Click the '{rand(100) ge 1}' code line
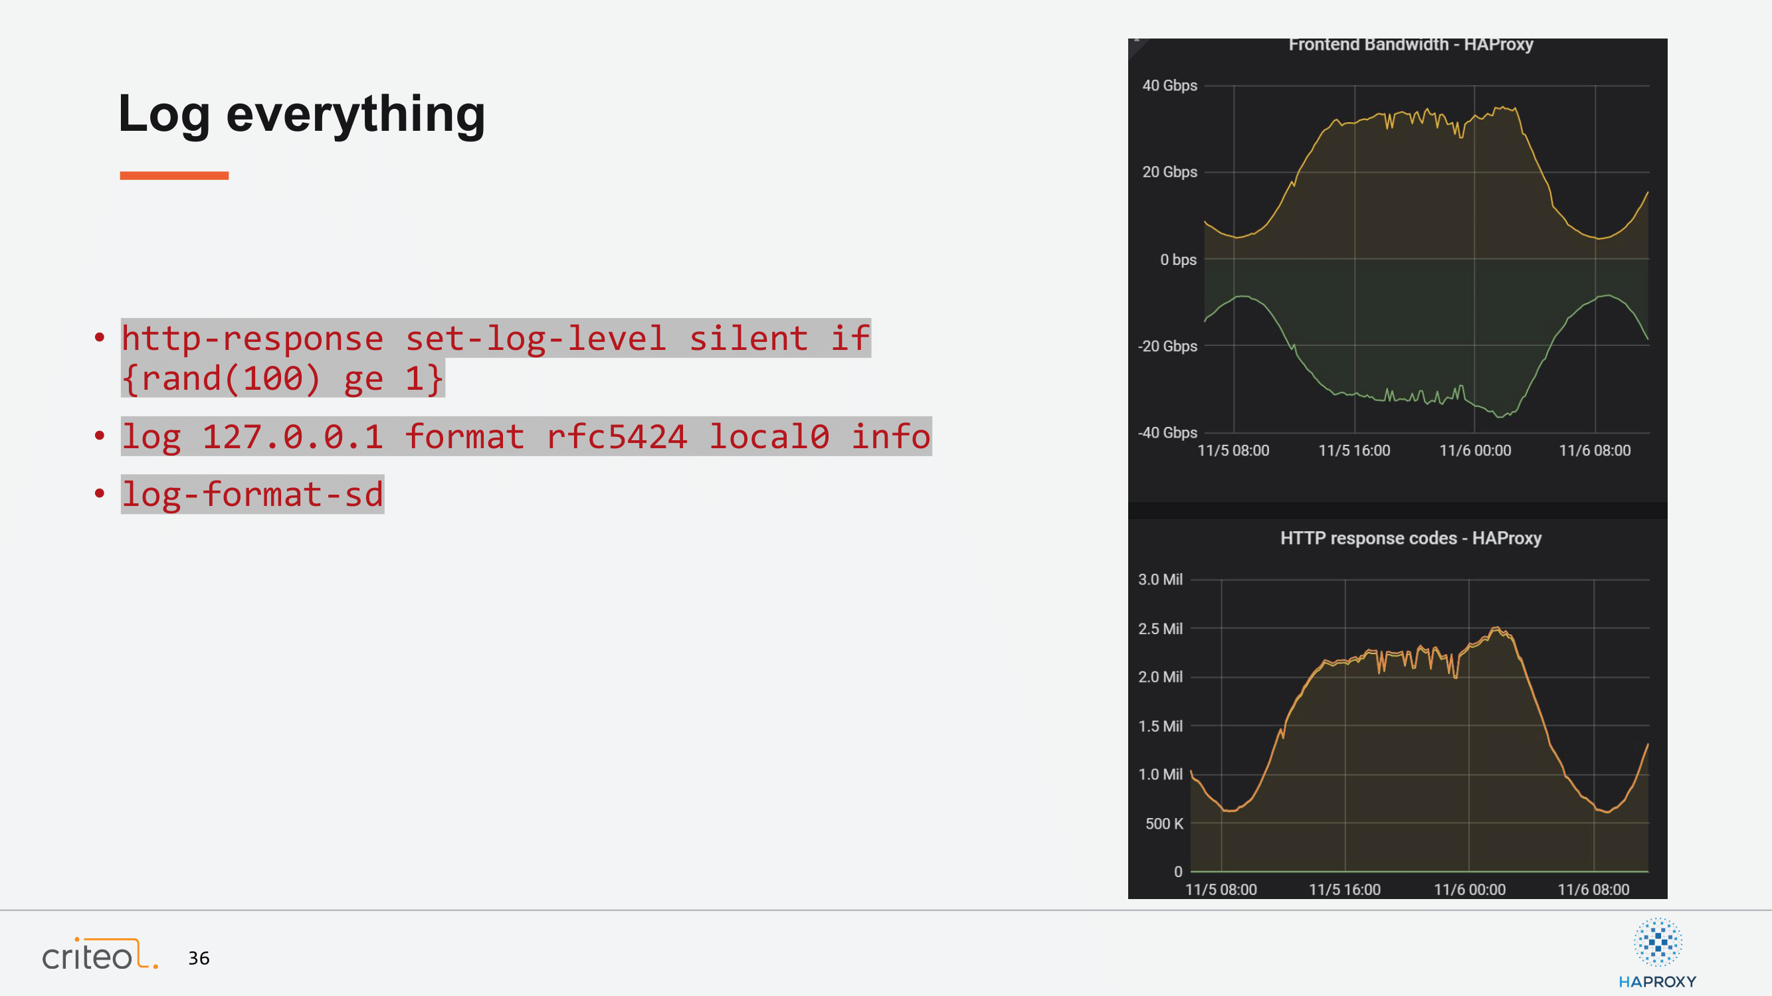The image size is (1772, 996). click(x=283, y=378)
